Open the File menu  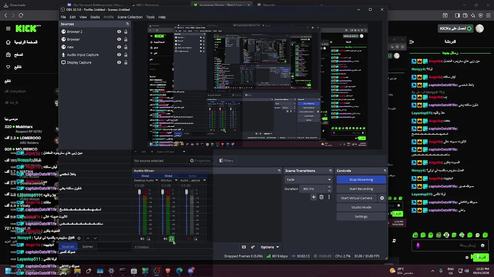(63, 17)
